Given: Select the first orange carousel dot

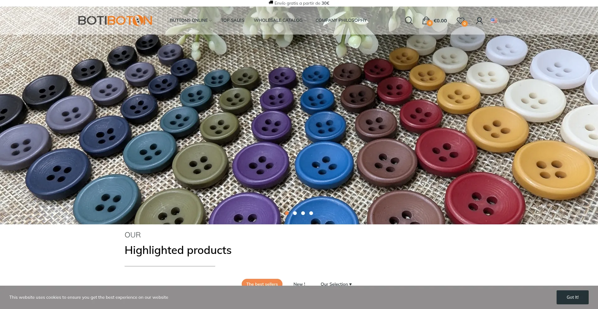Looking at the screenshot, I should click(287, 213).
